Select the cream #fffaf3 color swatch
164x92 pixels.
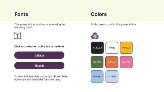112,48
